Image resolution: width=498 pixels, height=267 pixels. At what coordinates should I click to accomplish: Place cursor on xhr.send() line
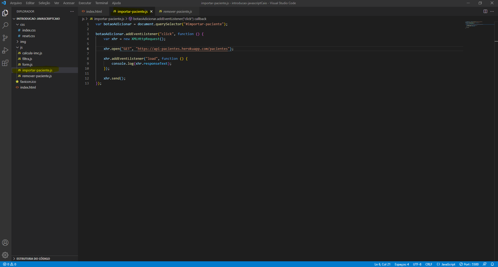(114, 78)
